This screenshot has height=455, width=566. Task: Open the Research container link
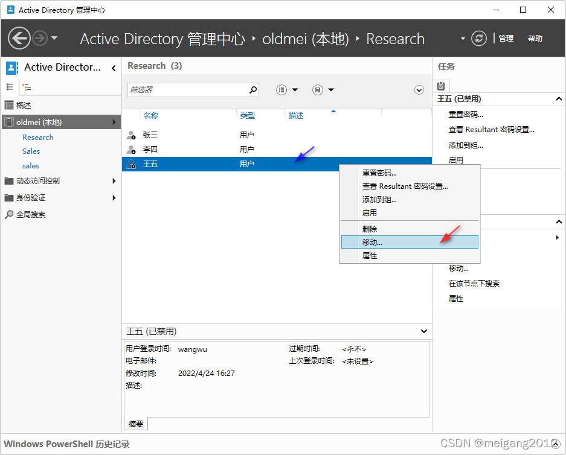tap(38, 138)
